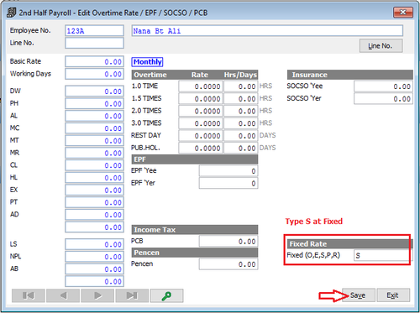
Task: Click the AL value field
Action: coord(94,116)
